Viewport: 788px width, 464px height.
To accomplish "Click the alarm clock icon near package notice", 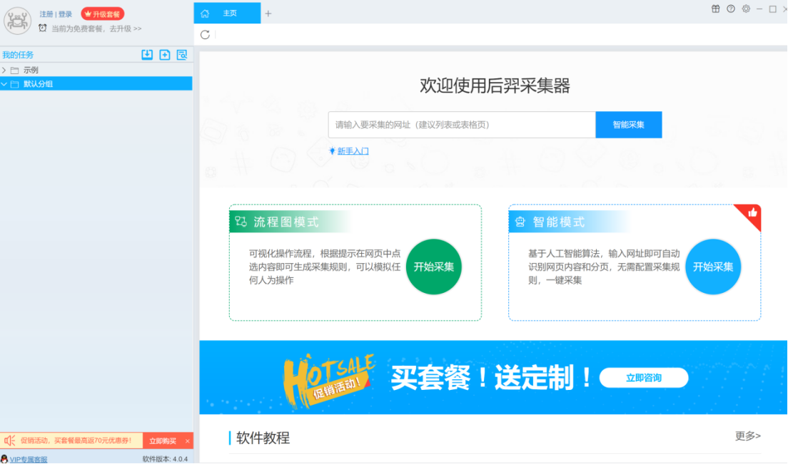I will point(43,28).
